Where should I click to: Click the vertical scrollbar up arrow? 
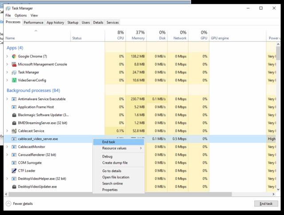pos(278,44)
